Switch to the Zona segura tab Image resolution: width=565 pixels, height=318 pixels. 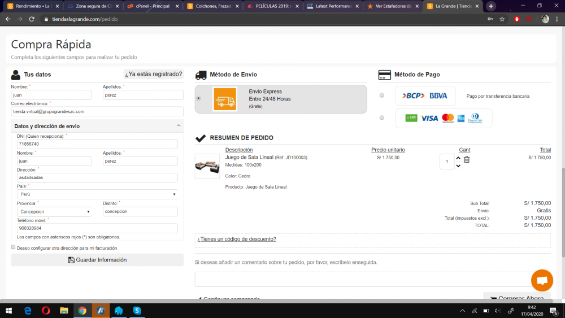tap(93, 6)
